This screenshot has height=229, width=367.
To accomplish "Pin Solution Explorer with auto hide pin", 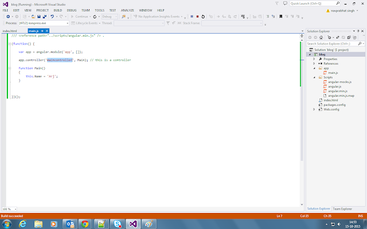I will (x=358, y=31).
